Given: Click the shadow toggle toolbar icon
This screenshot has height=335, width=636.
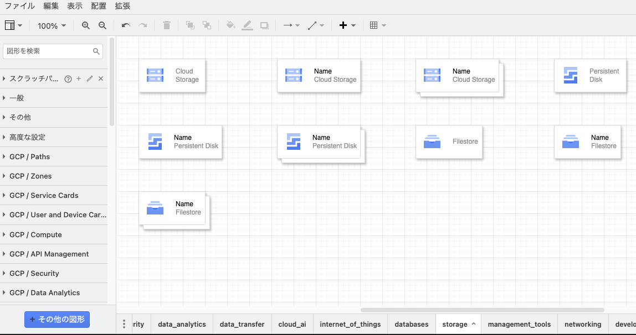Looking at the screenshot, I should 264,25.
